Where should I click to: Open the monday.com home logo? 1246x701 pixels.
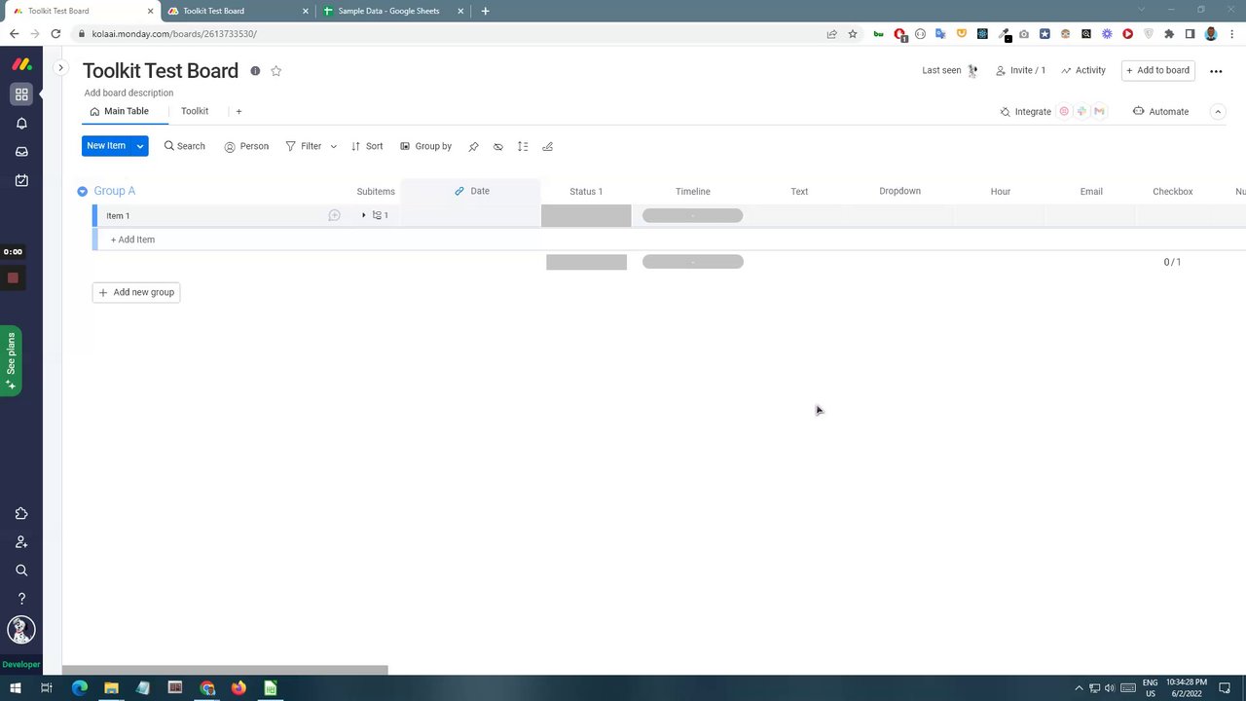pos(21,65)
